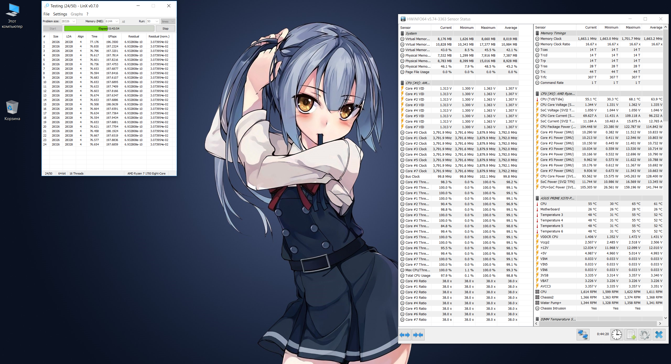Click the shrink columns inward-arrows icon

[x=418, y=335]
